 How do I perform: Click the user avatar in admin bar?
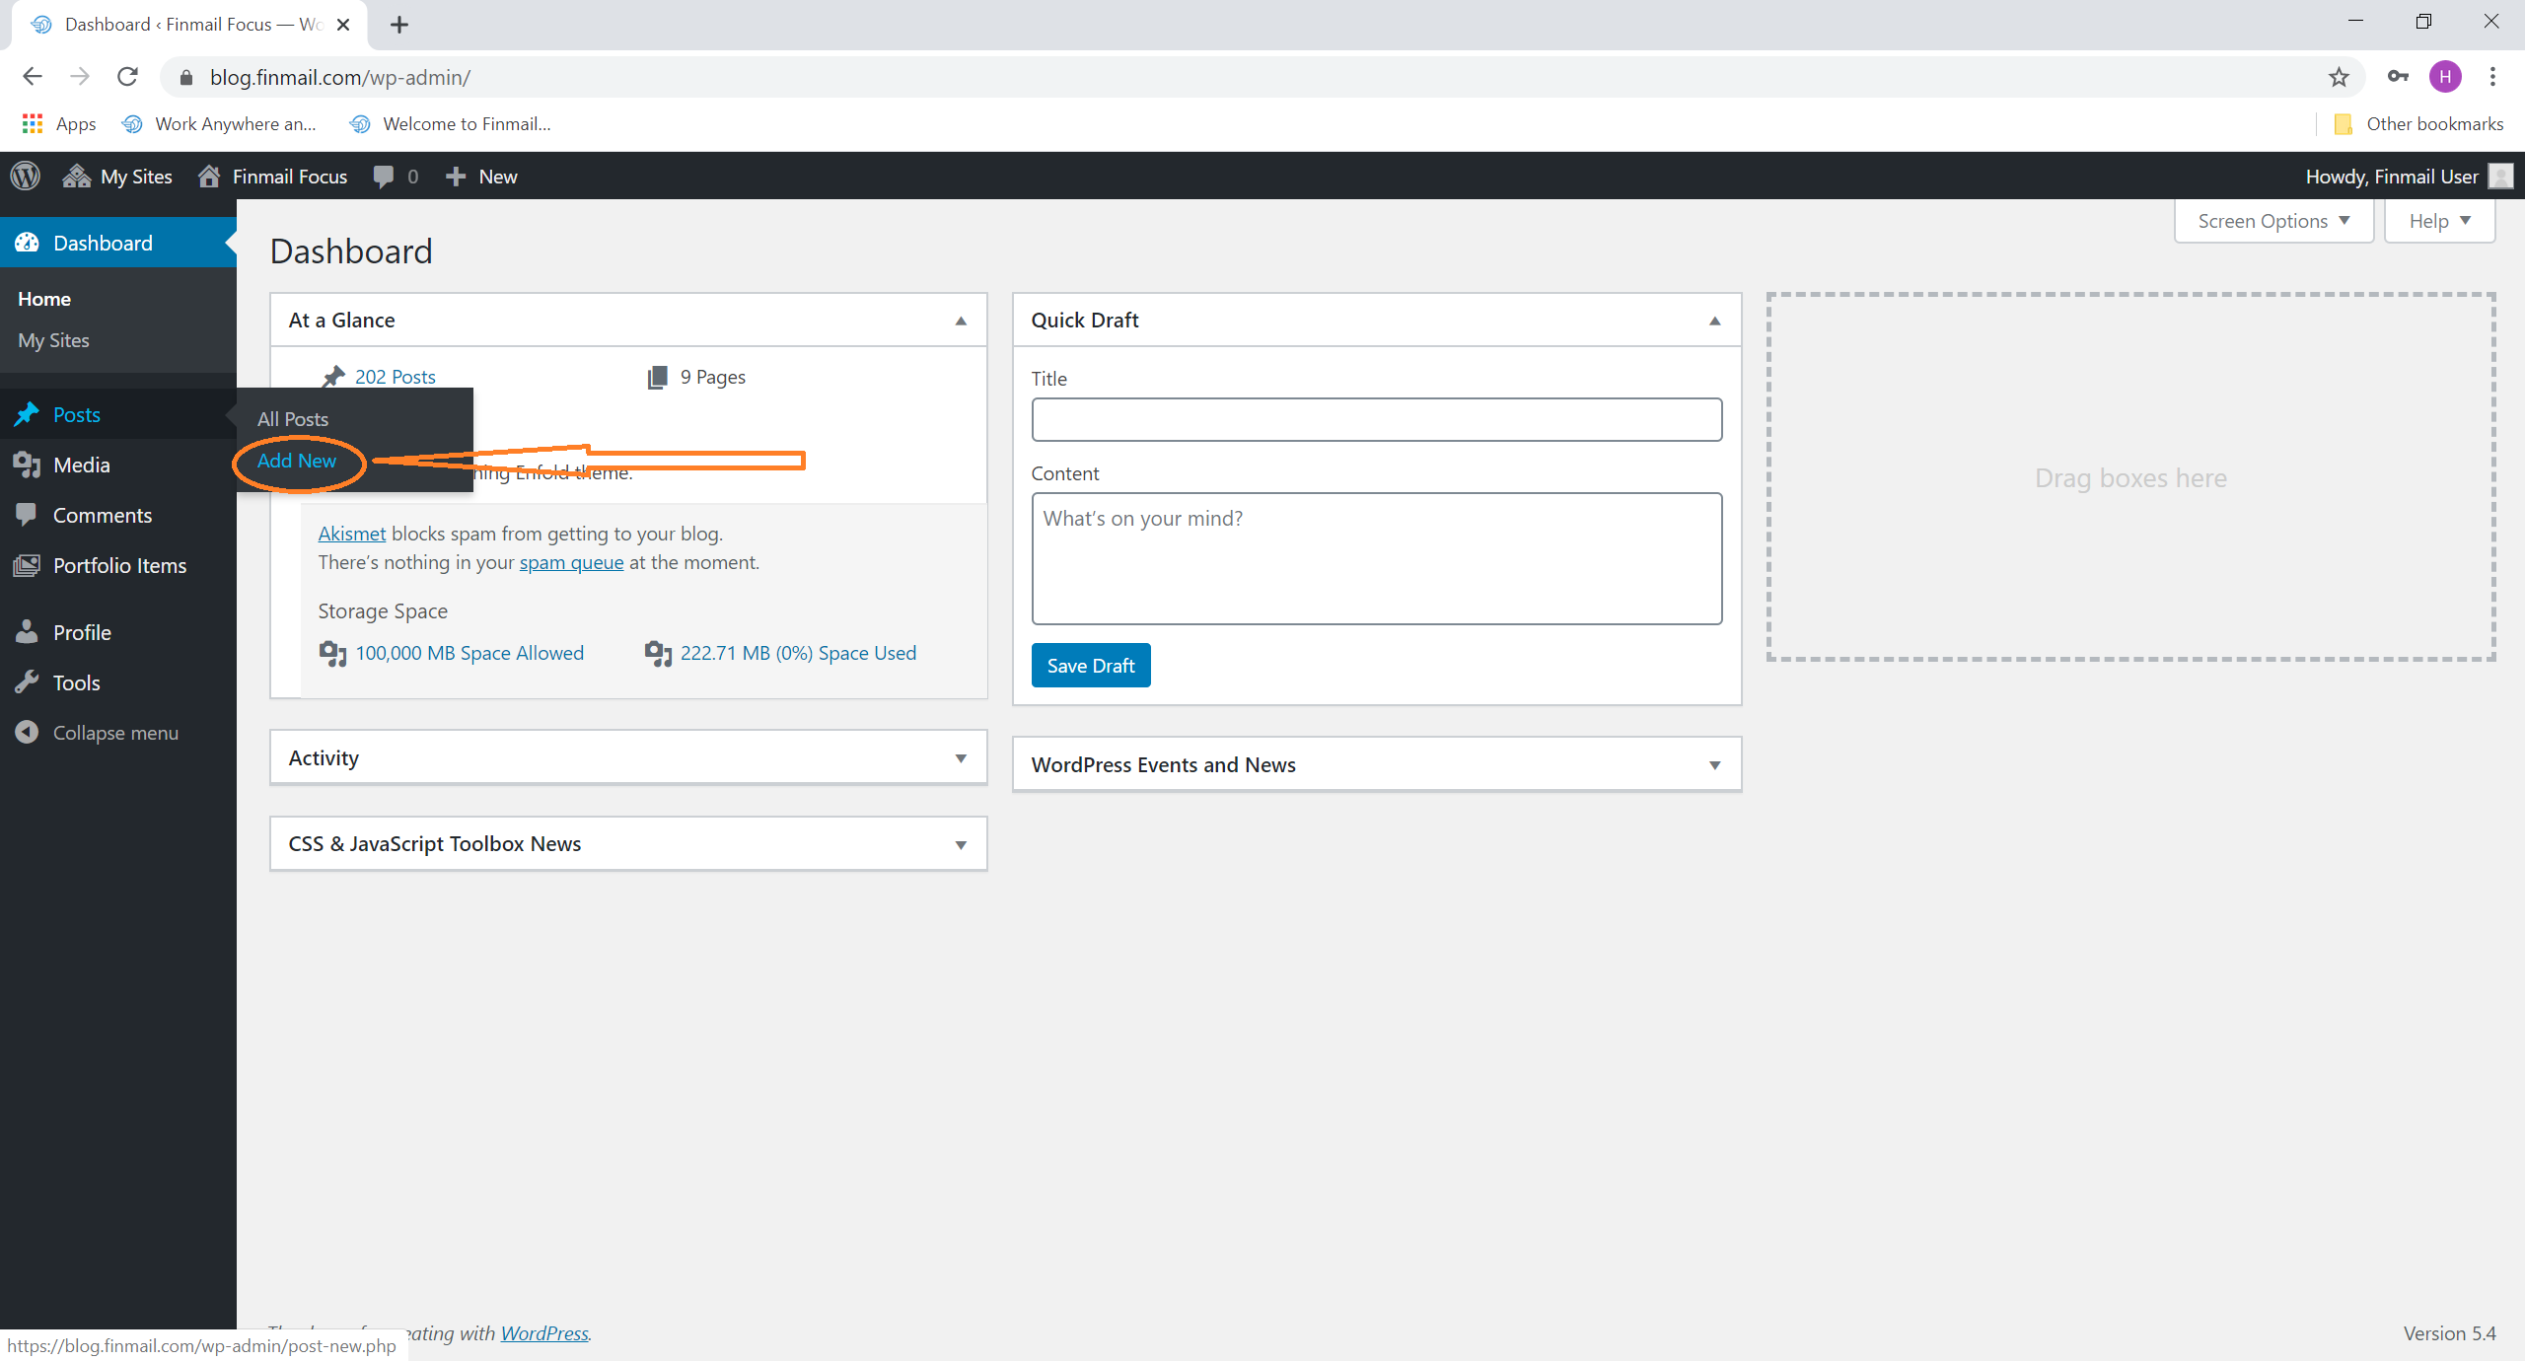click(x=2500, y=177)
